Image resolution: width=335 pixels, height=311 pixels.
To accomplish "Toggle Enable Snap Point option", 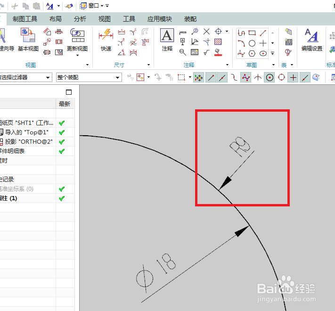I will (x=199, y=77).
